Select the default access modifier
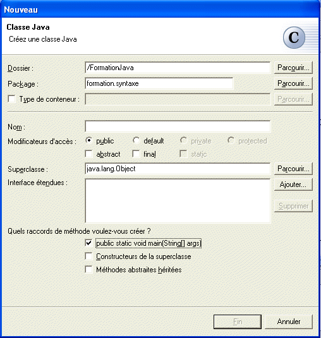This screenshot has height=338, width=321. pyautogui.click(x=136, y=140)
